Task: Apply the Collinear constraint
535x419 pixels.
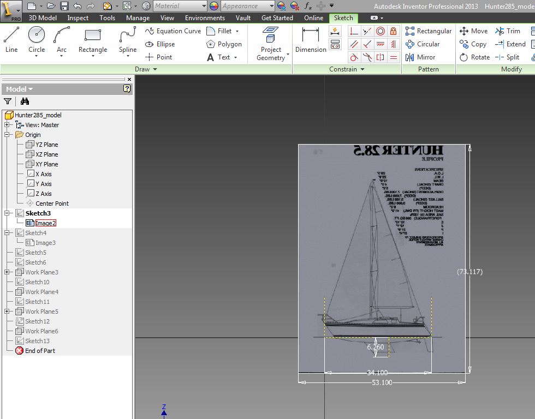Action: pyautogui.click(x=367, y=31)
